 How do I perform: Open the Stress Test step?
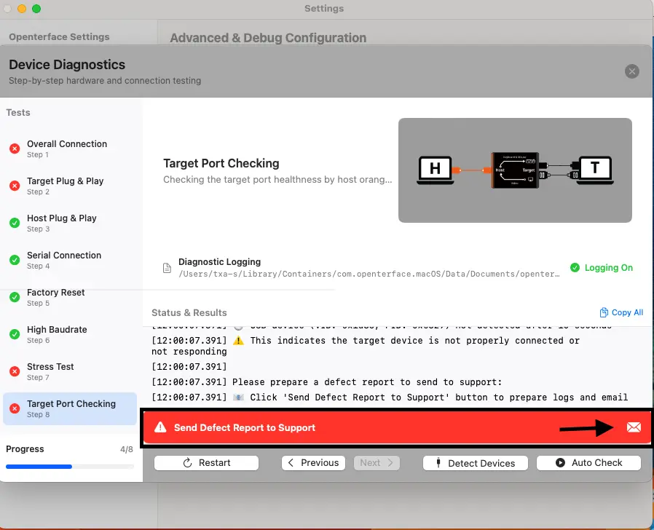(x=50, y=371)
